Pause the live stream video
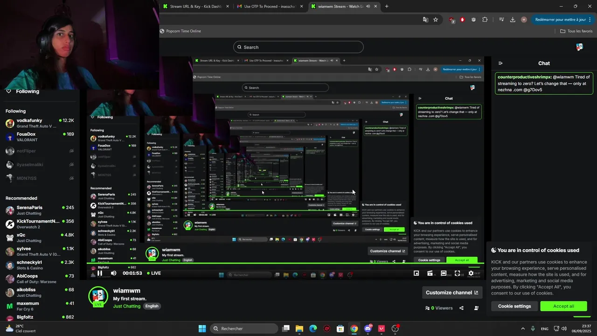The height and width of the screenshot is (336, 597). (100, 273)
